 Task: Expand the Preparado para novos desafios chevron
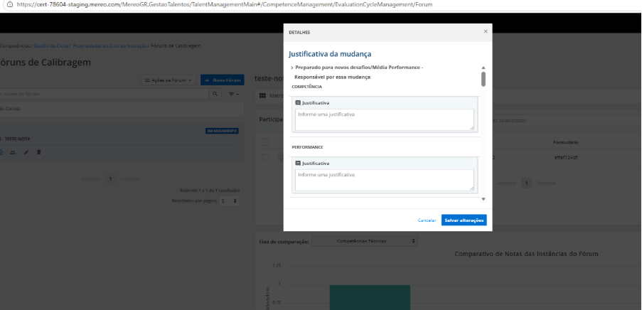[292, 68]
